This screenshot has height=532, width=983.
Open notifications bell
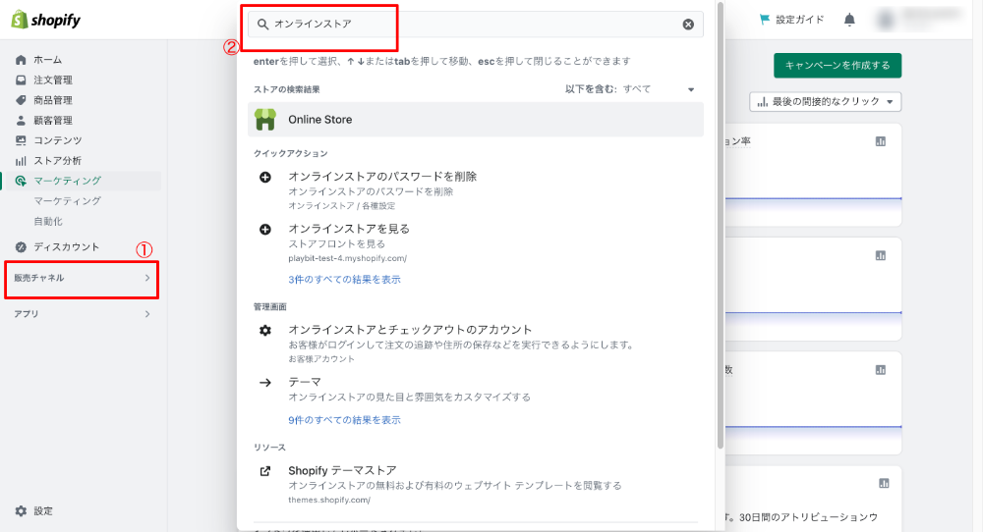pyautogui.click(x=849, y=20)
